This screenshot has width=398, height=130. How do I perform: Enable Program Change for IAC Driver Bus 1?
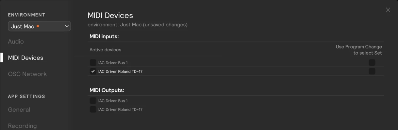click(x=372, y=62)
